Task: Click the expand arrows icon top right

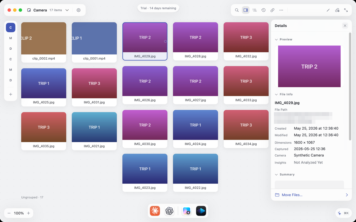Action: pos(346,10)
